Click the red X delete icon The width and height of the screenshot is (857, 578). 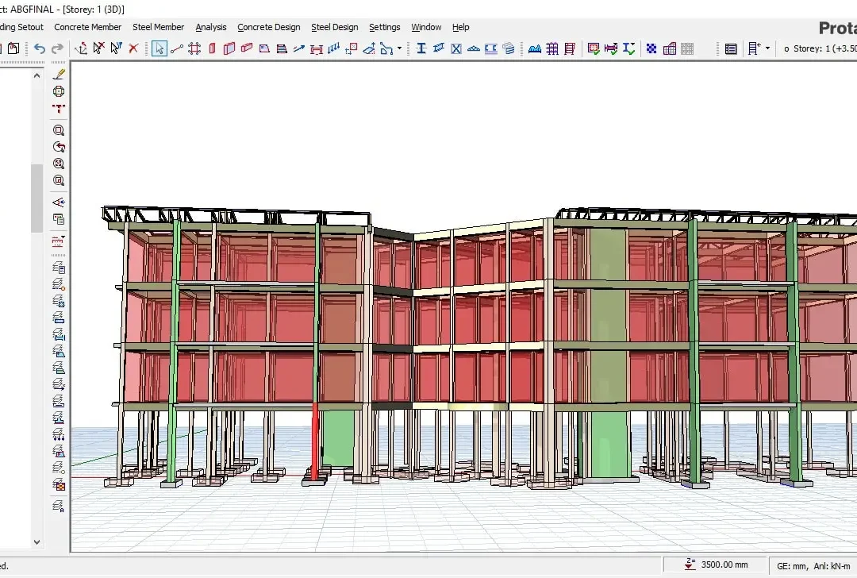pos(133,48)
